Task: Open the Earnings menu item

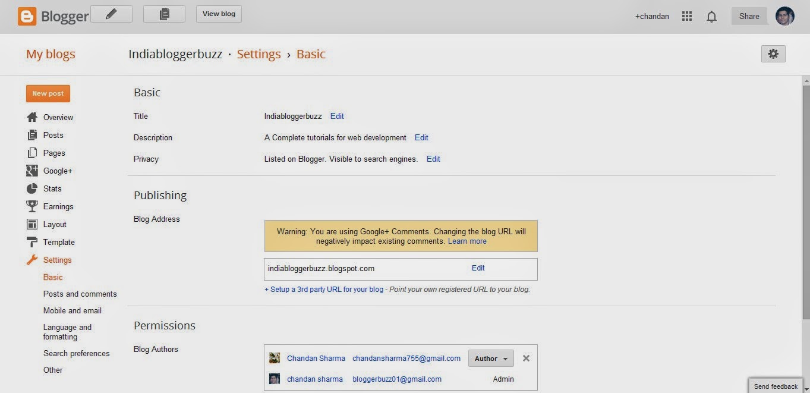Action: click(58, 206)
